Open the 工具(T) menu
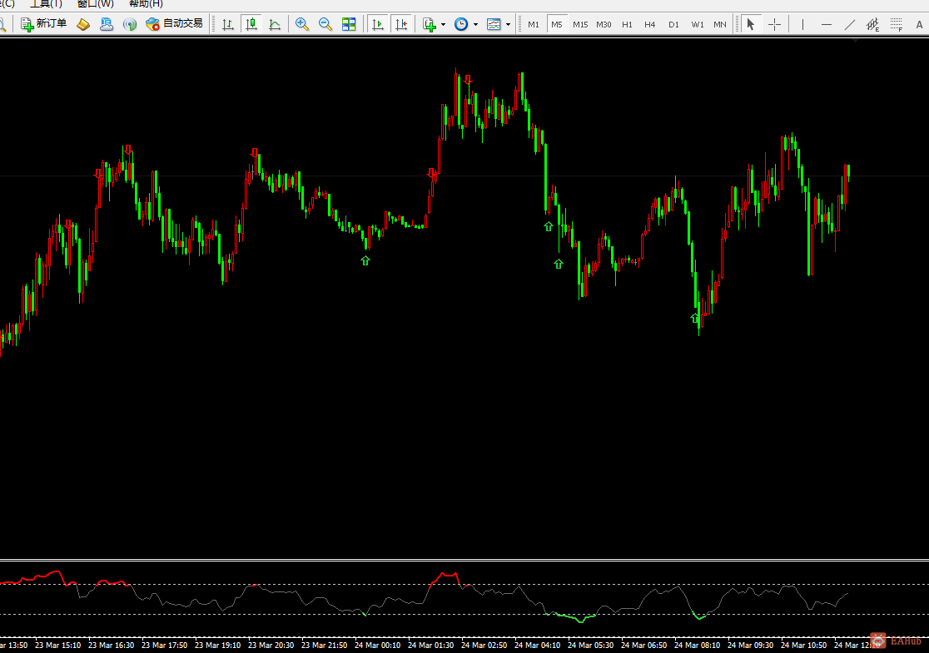This screenshot has height=653, width=929. (47, 3)
